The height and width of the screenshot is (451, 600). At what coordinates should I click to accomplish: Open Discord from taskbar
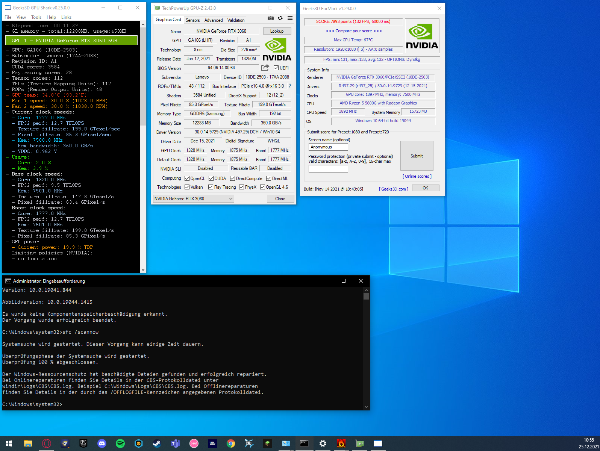coord(102,443)
